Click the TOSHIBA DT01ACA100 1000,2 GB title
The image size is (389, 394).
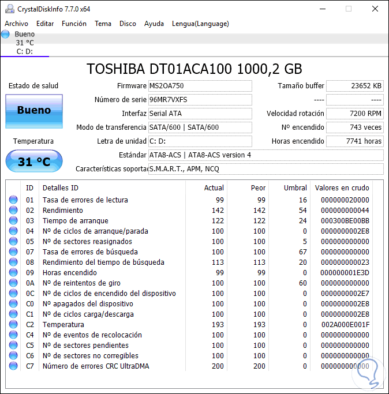pos(194,69)
